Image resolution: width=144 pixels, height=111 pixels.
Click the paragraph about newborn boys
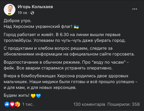point(70,82)
